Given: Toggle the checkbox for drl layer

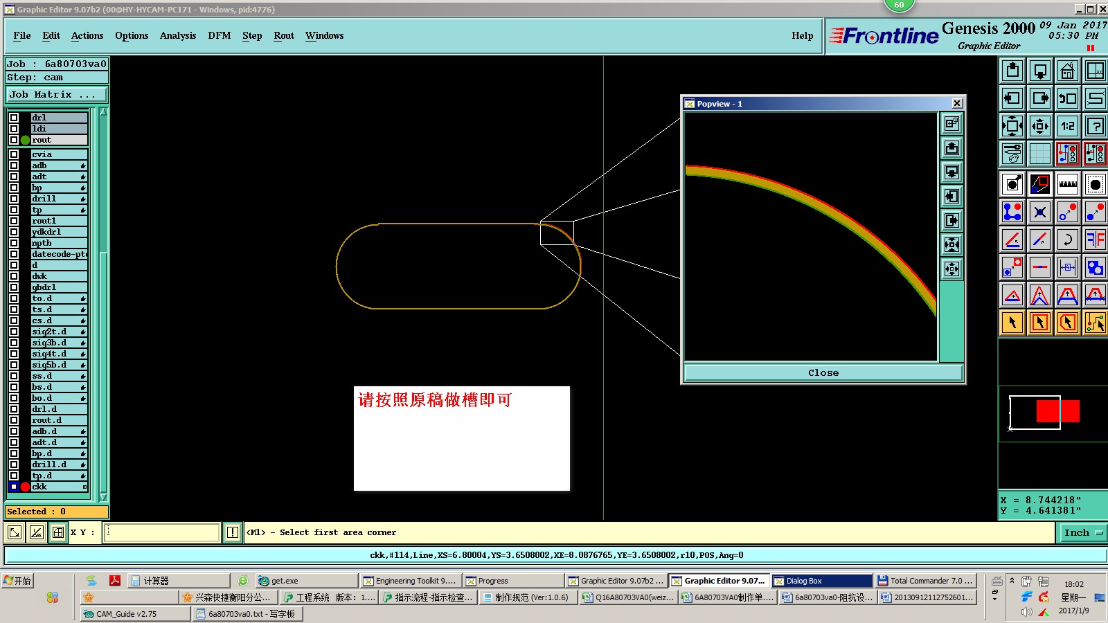Looking at the screenshot, I should click(14, 118).
